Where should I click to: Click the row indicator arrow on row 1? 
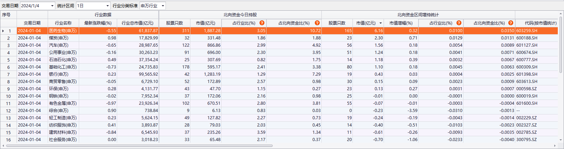tap(3, 31)
